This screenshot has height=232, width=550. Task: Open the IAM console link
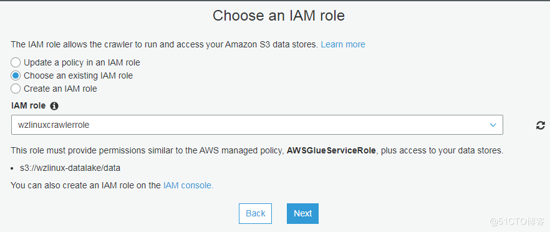tap(188, 186)
